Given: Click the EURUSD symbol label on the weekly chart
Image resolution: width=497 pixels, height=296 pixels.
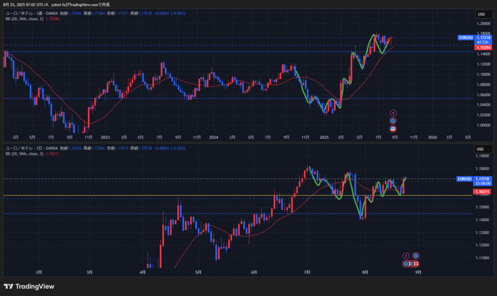Looking at the screenshot, I should click(x=465, y=38).
